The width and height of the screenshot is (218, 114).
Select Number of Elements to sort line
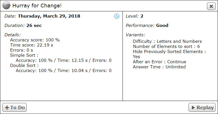[x=166, y=47]
